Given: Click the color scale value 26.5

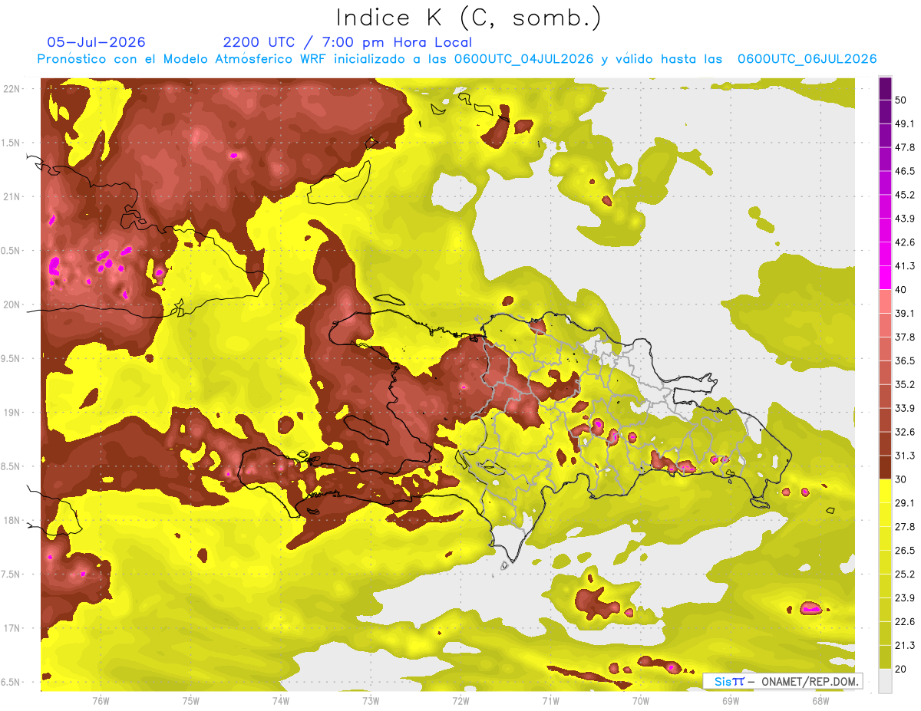Looking at the screenshot, I should tap(905, 551).
